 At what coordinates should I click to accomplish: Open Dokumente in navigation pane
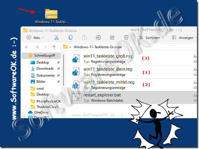click(46, 76)
